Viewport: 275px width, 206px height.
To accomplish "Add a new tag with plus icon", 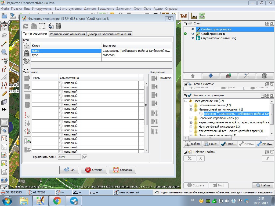I will [27, 46].
